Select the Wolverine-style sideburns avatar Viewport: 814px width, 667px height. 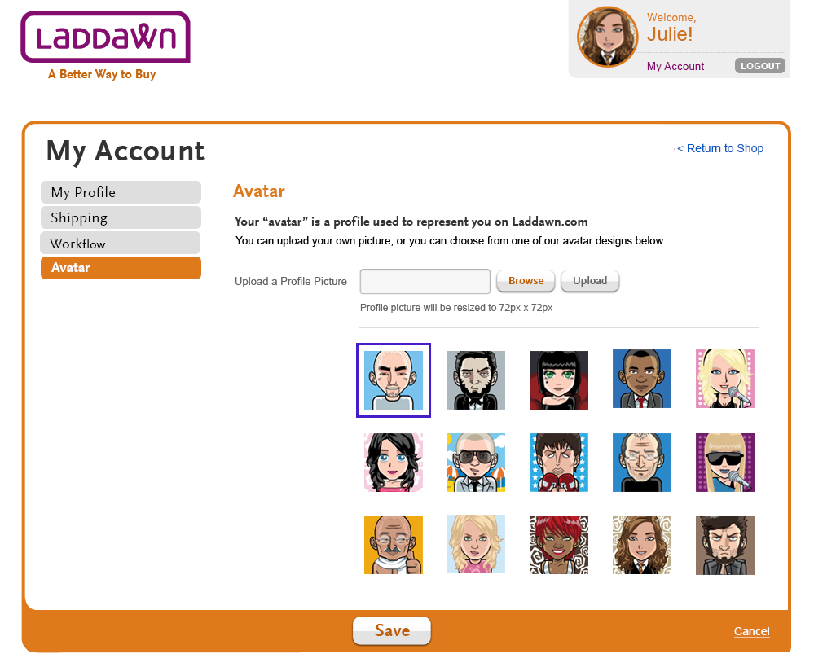click(x=724, y=545)
